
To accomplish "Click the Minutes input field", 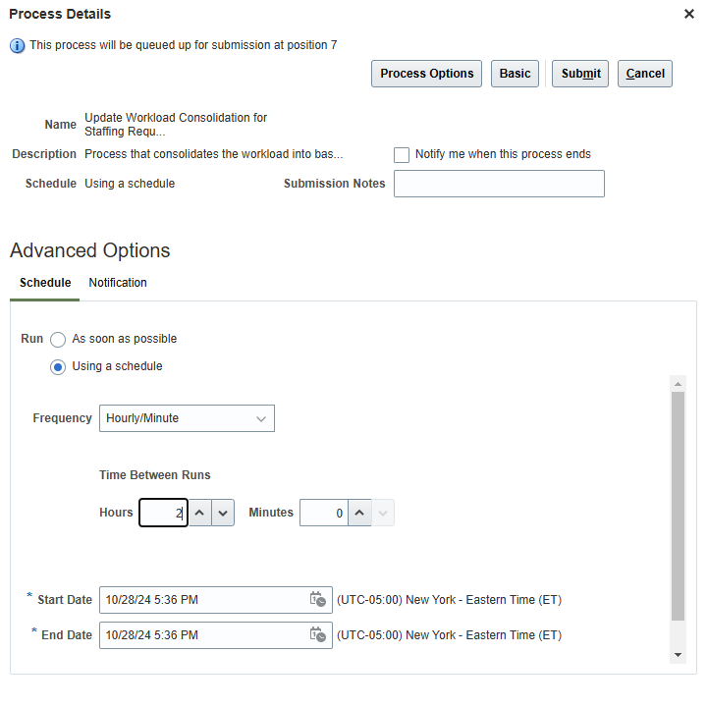I will (x=324, y=513).
